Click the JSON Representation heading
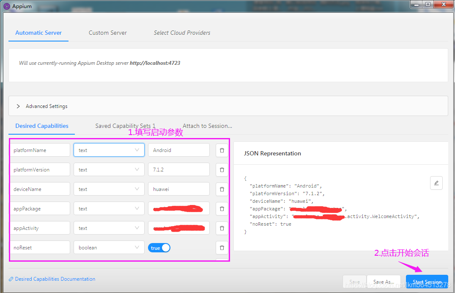455x293 pixels. point(272,153)
